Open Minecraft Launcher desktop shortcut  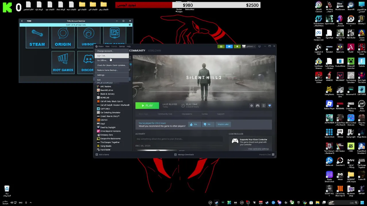coord(351,64)
